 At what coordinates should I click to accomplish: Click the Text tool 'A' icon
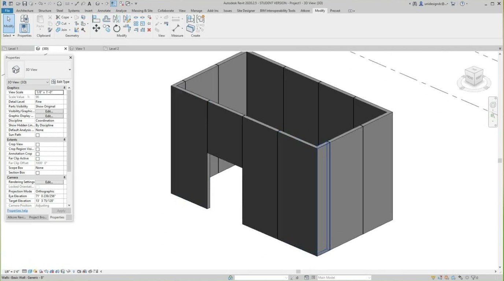tap(89, 4)
